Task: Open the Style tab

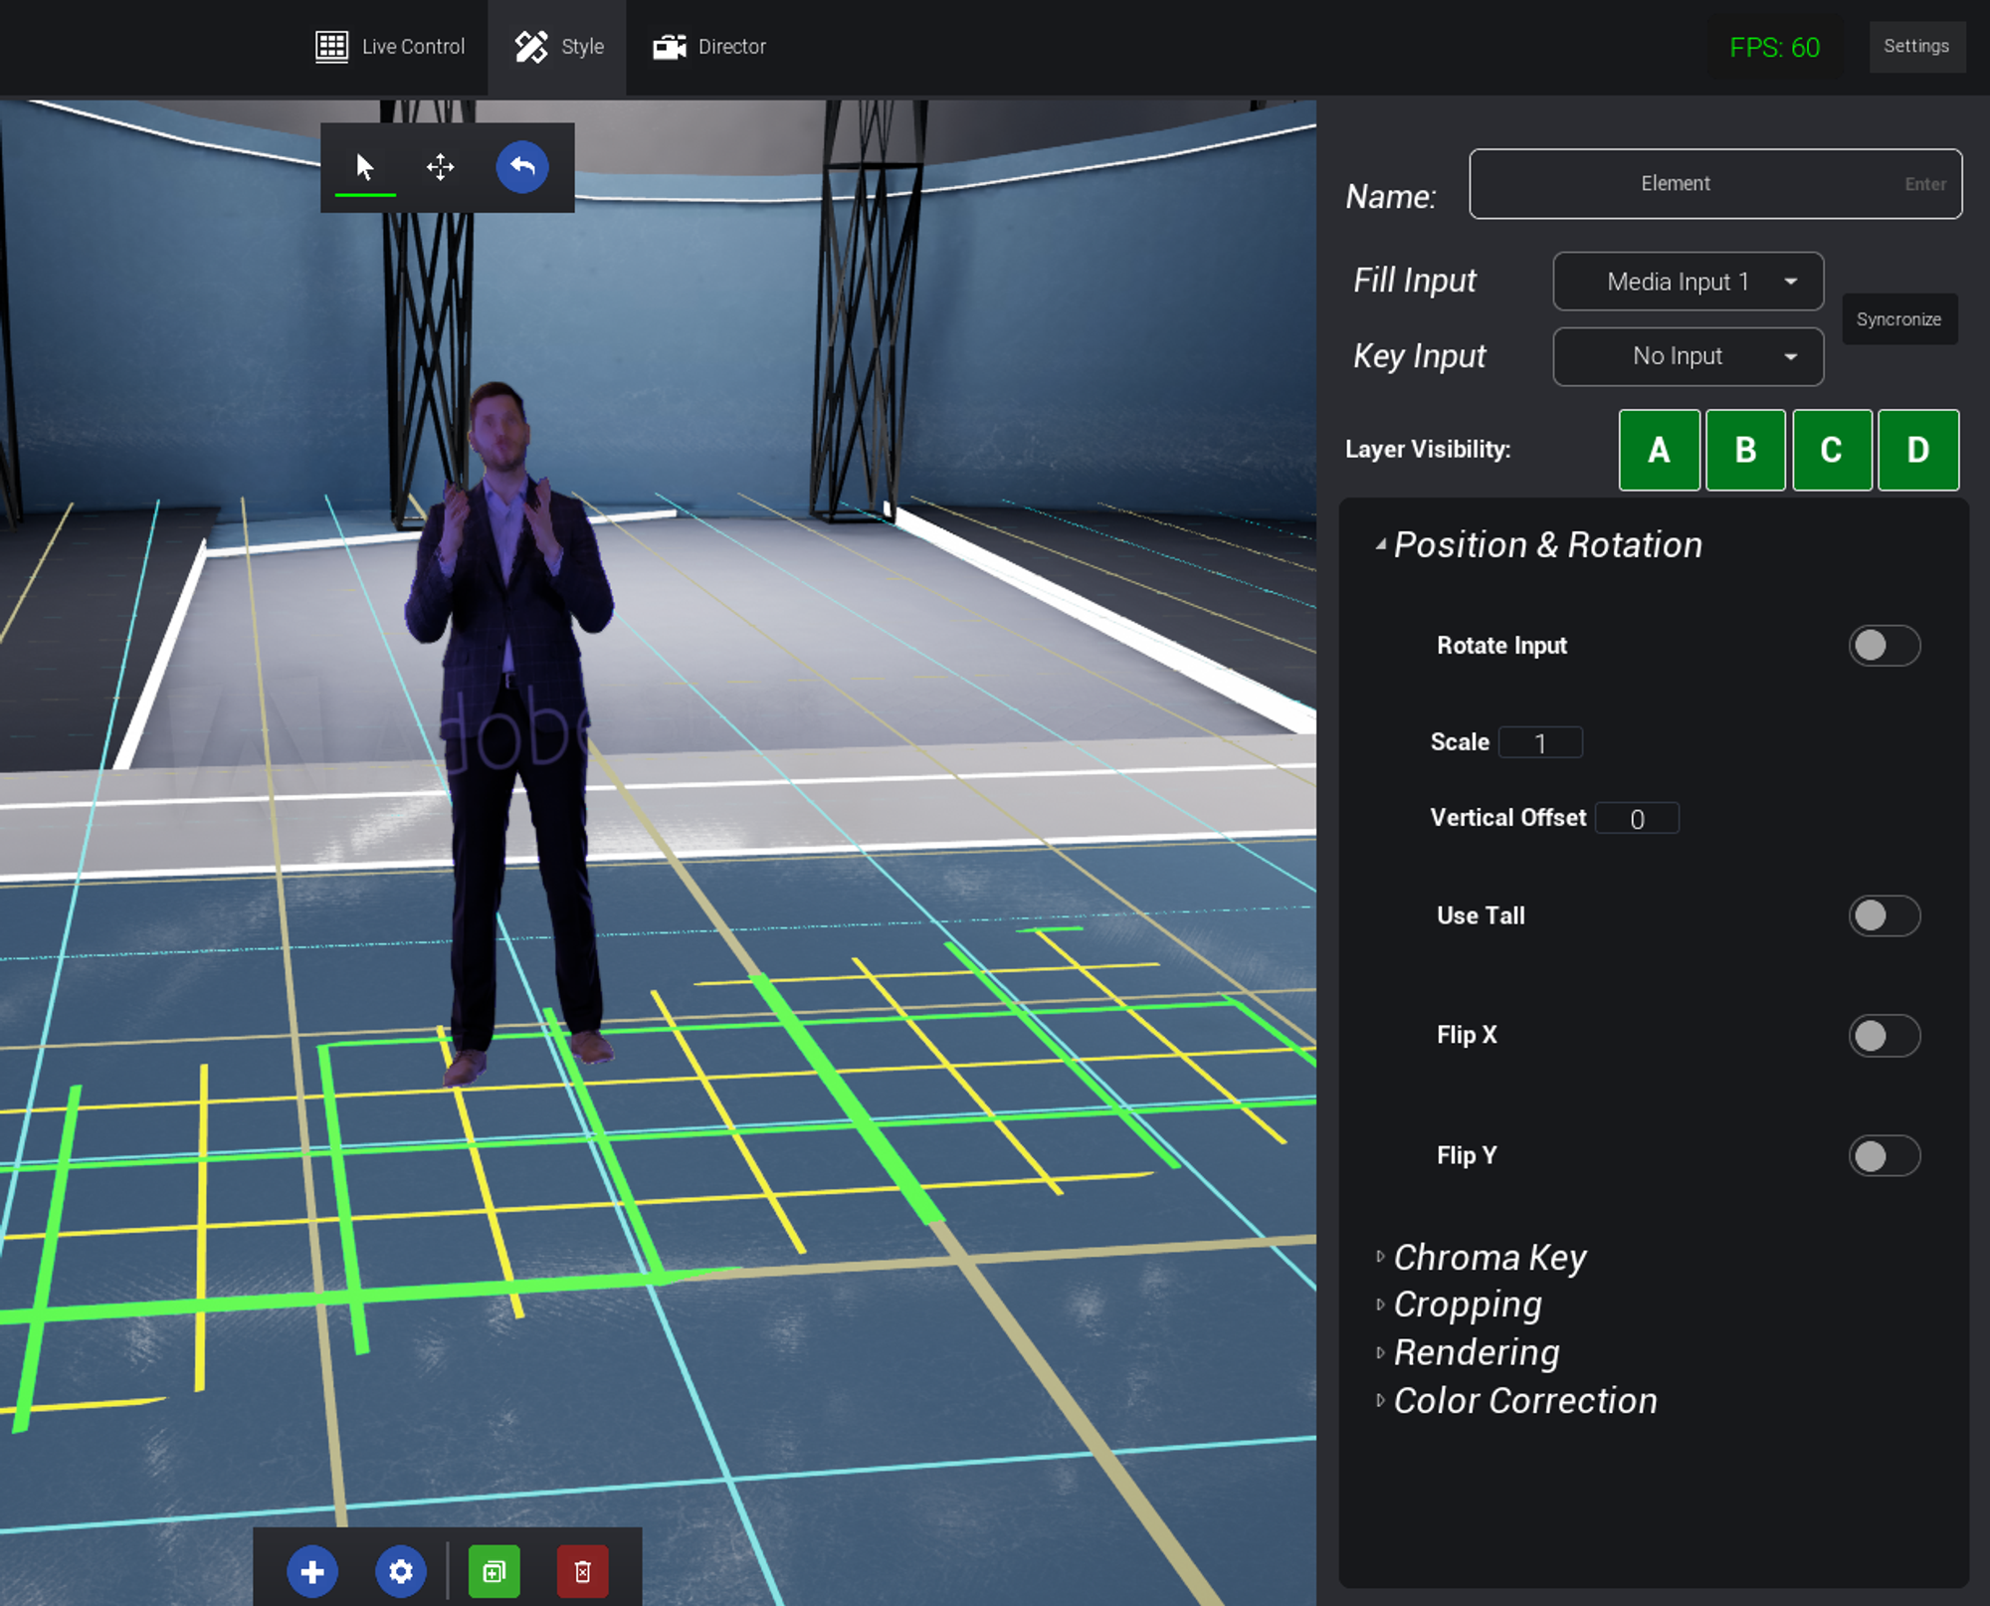Action: [559, 47]
